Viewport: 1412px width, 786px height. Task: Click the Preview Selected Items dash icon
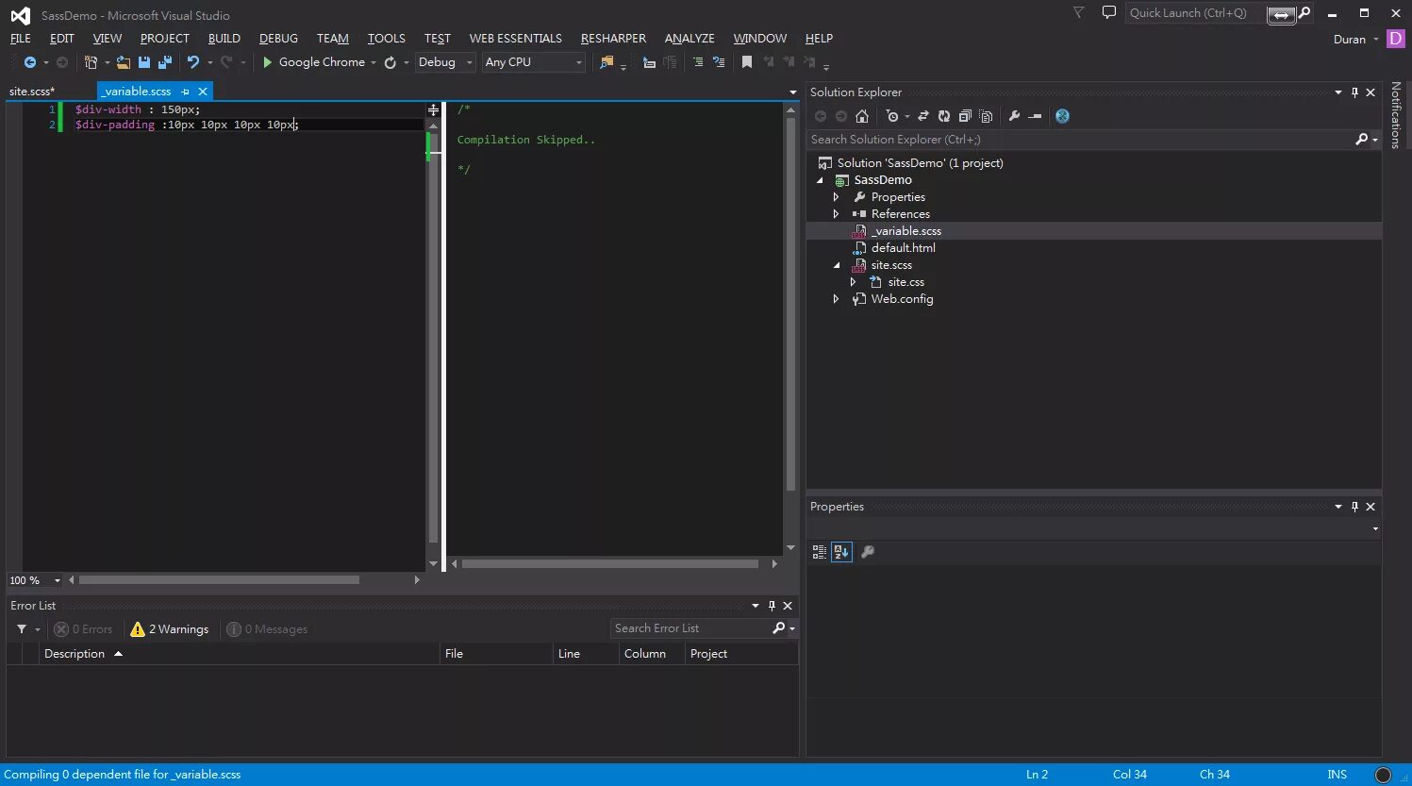point(1035,116)
